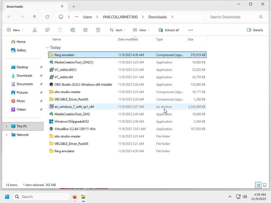Click the Extract all button
Image resolution: width=271 pixels, height=203 pixels.
coord(169,30)
